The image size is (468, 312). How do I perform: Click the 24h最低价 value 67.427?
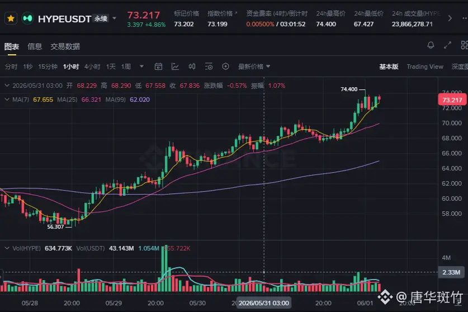pyautogui.click(x=363, y=24)
